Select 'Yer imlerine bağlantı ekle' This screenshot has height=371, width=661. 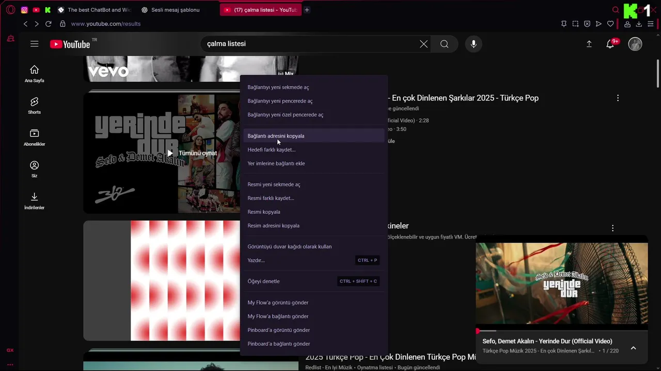[x=314, y=163]
